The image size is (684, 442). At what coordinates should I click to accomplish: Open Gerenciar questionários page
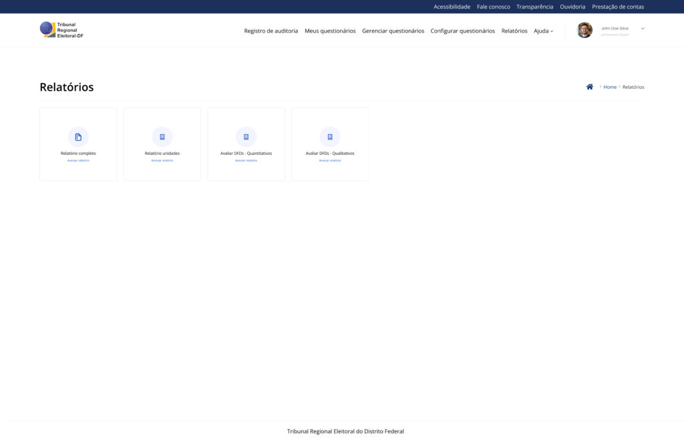393,31
